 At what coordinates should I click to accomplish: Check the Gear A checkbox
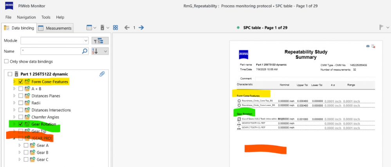pos(26,145)
